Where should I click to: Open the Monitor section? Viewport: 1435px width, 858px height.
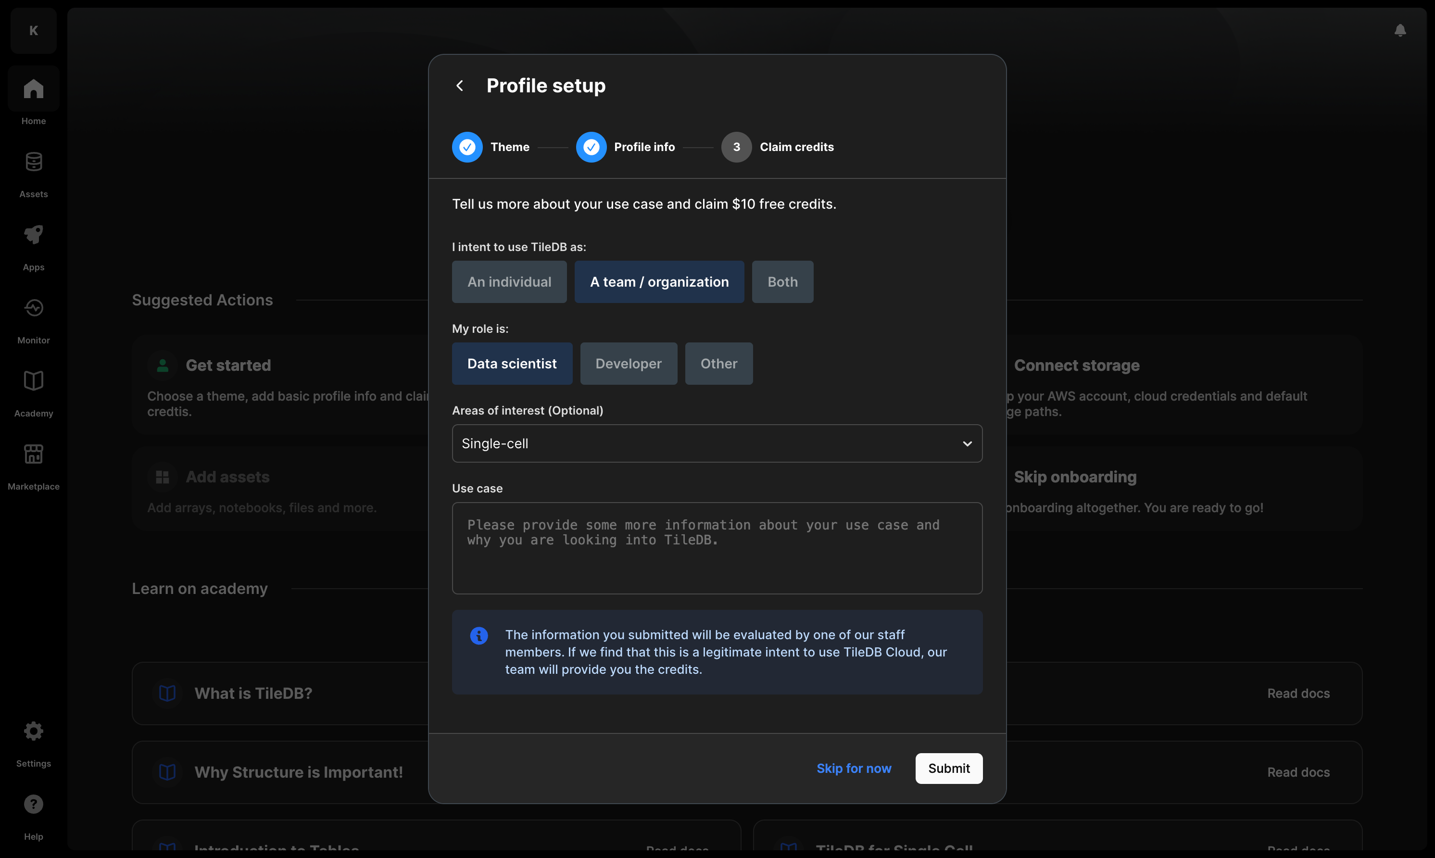[x=34, y=308]
